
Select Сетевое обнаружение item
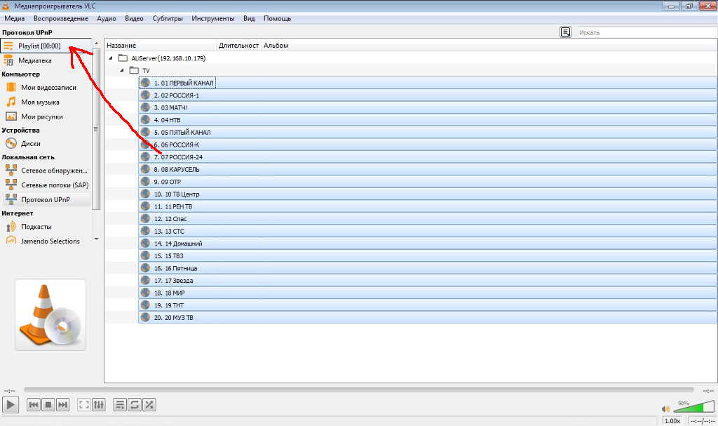point(46,170)
